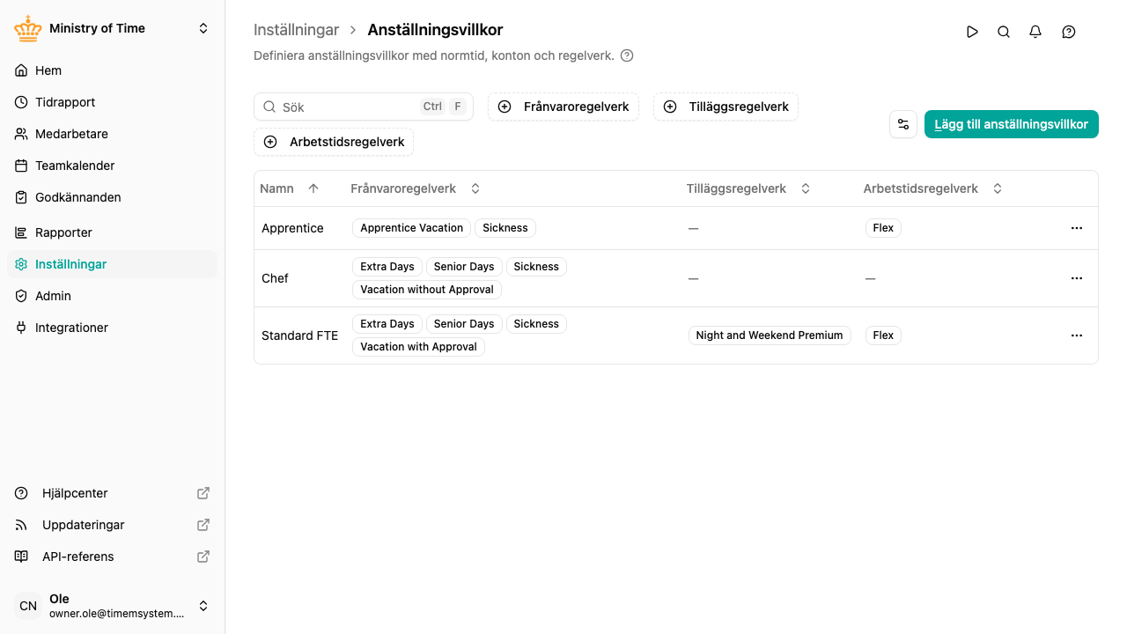This screenshot has width=1127, height=634.
Task: Open the Ministry of Time organization switcher
Action: pos(113,28)
